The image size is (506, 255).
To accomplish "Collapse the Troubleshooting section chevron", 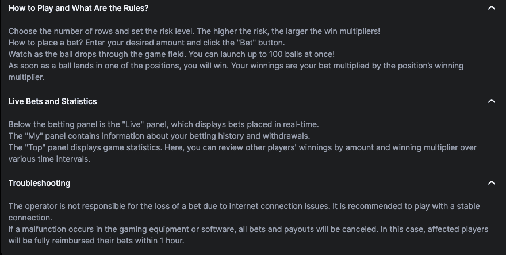I will (491, 183).
